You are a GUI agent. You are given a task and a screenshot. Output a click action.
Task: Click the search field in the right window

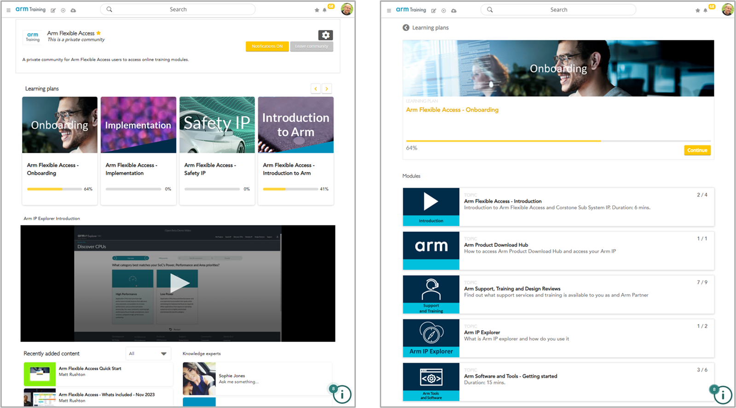coord(558,10)
